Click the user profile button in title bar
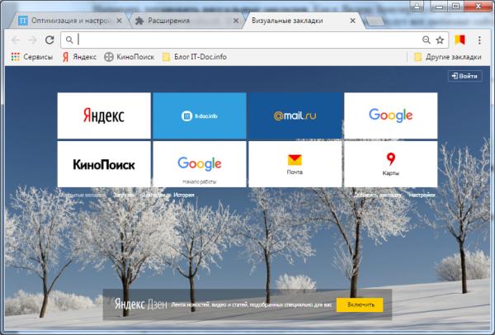The height and width of the screenshot is (335, 495). [x=417, y=6]
